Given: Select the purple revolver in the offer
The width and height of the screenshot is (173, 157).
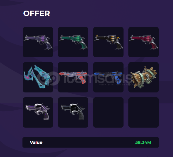Looking at the screenshot, I should [x=38, y=42].
